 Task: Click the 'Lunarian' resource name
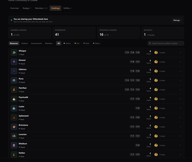[x=23, y=134]
